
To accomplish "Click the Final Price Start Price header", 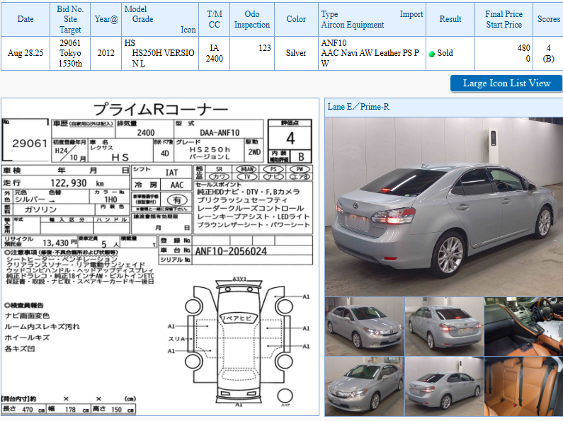I will click(504, 19).
